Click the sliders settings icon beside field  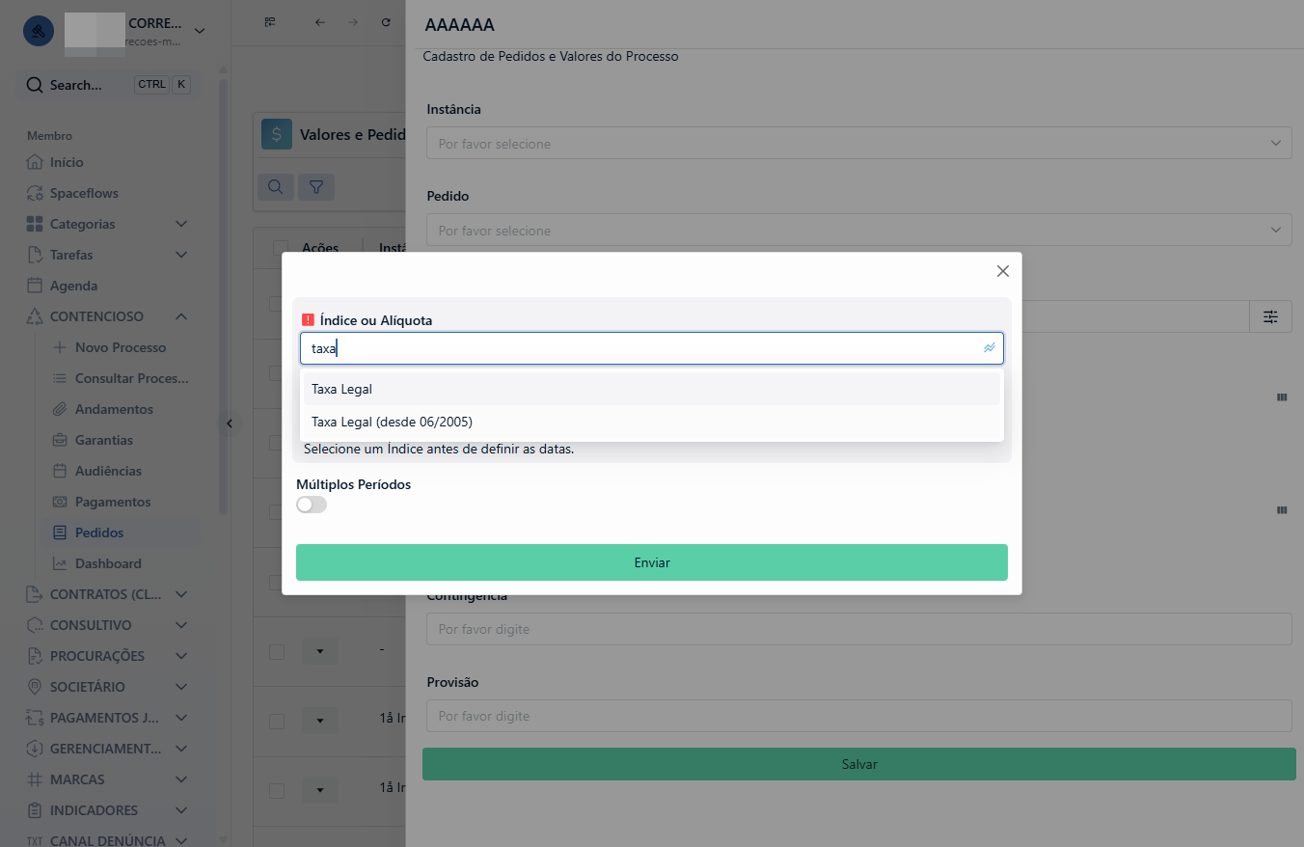coord(1270,316)
